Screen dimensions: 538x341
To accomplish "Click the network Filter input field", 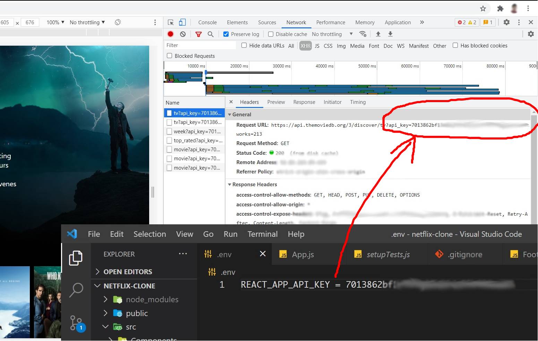I will (200, 45).
